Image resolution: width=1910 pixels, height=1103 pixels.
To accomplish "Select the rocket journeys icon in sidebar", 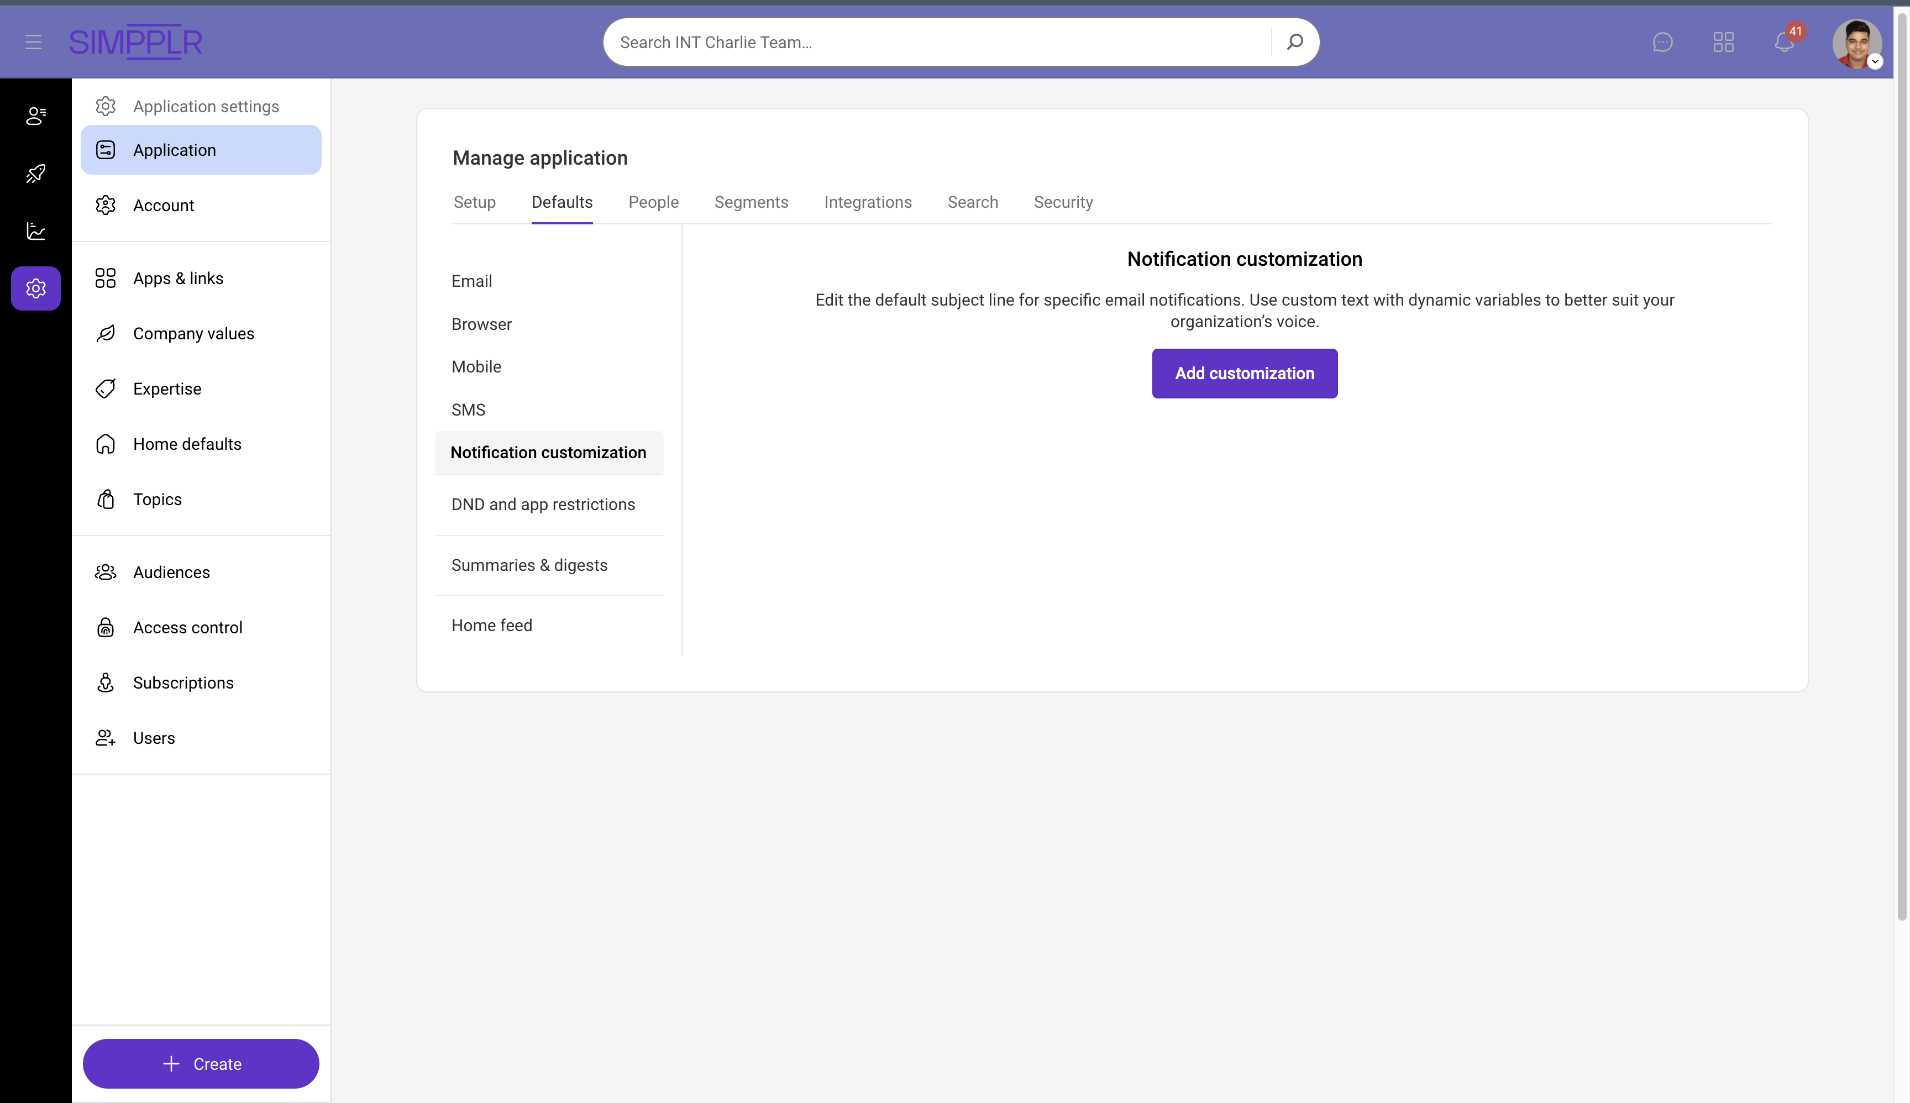I will [35, 174].
